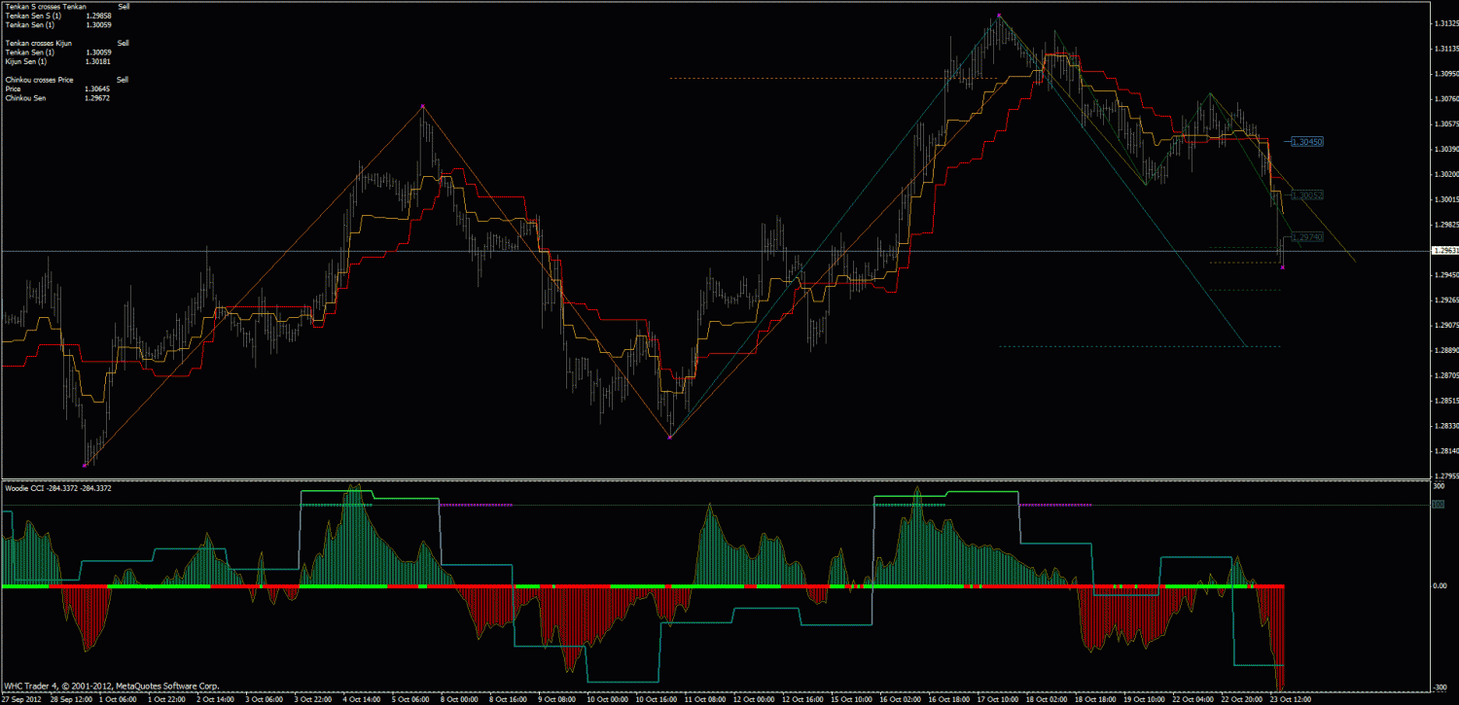Select the Kijun Sen value 1.30181

click(x=98, y=61)
